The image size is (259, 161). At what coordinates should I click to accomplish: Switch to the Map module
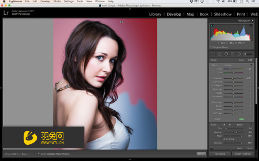coord(190,14)
